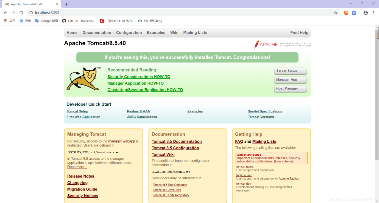This screenshot has height=203, width=379.
Task: Open Mailing Lists in Tomcat nav bar
Action: (x=195, y=33)
